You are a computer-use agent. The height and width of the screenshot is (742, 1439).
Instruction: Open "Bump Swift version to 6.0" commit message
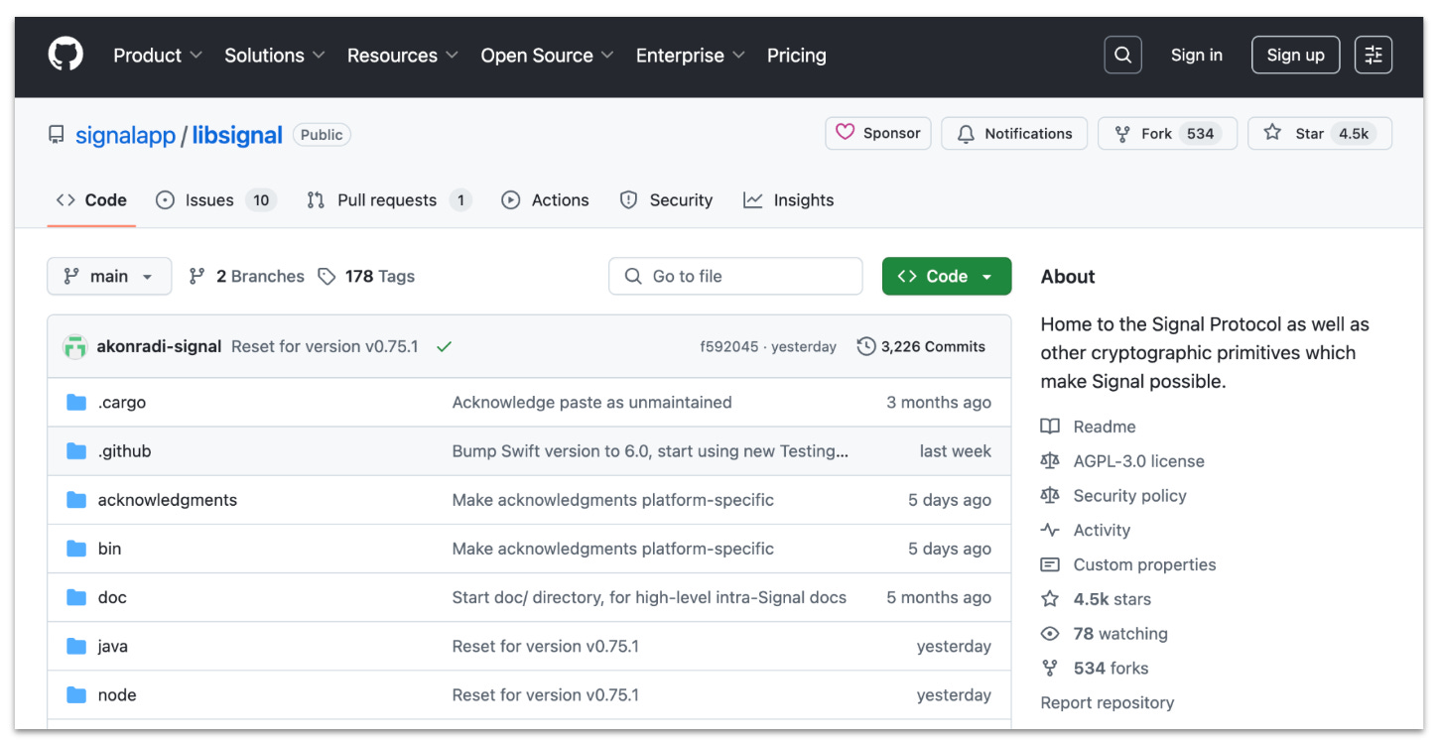(x=650, y=451)
